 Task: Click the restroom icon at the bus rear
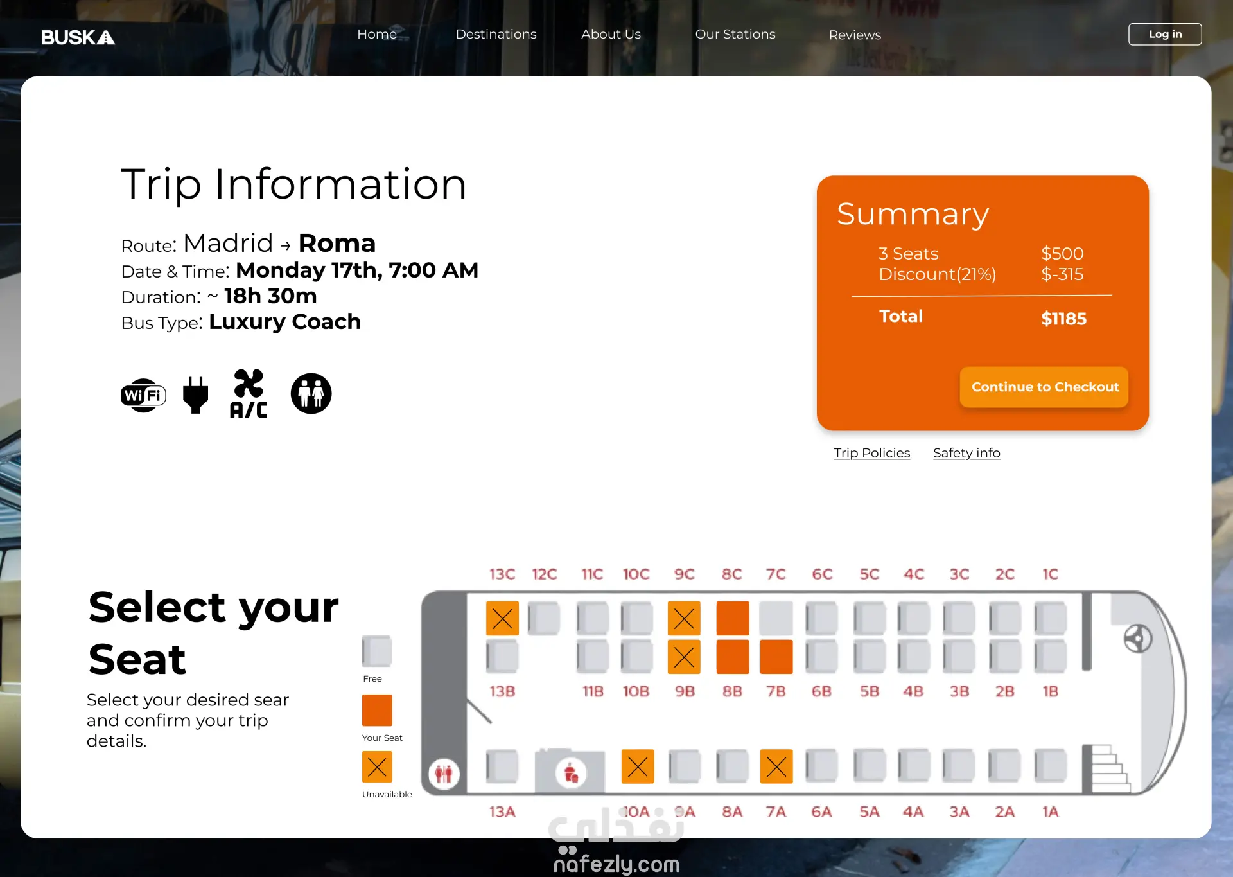click(x=444, y=773)
